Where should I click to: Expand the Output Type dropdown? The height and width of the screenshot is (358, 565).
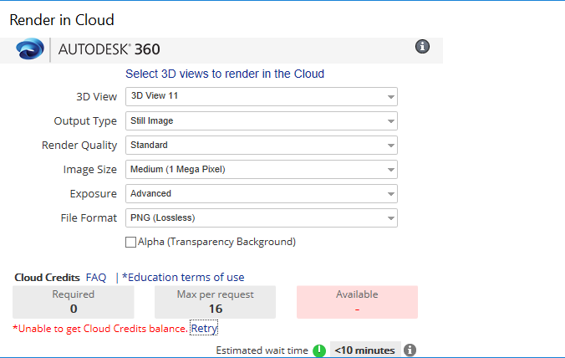(262, 120)
